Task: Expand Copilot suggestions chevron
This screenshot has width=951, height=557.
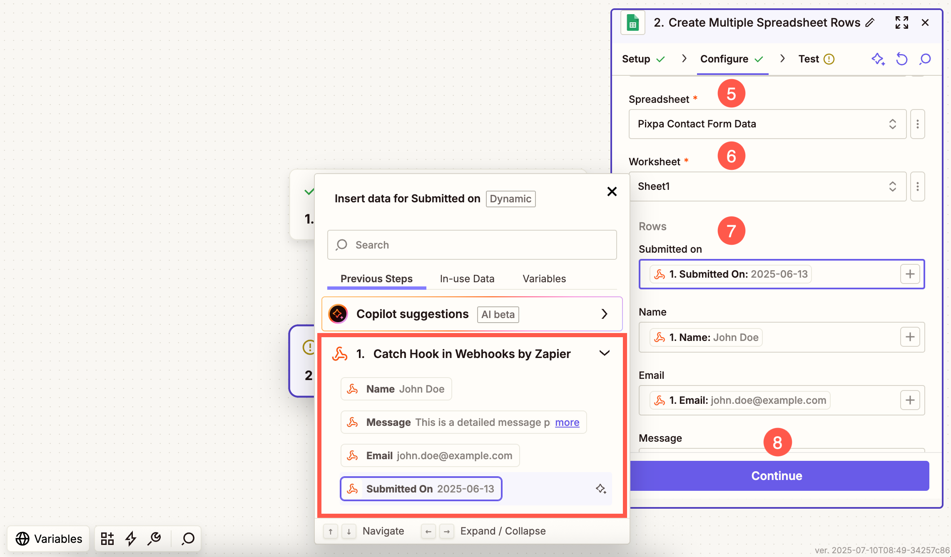Action: point(605,314)
